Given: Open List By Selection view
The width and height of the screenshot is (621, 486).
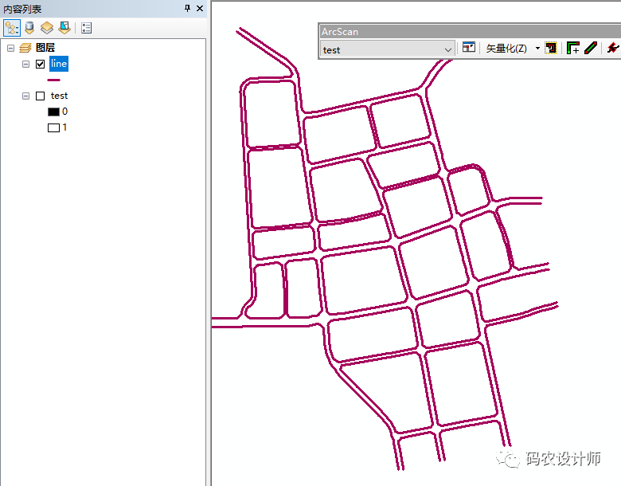Looking at the screenshot, I should 64,28.
